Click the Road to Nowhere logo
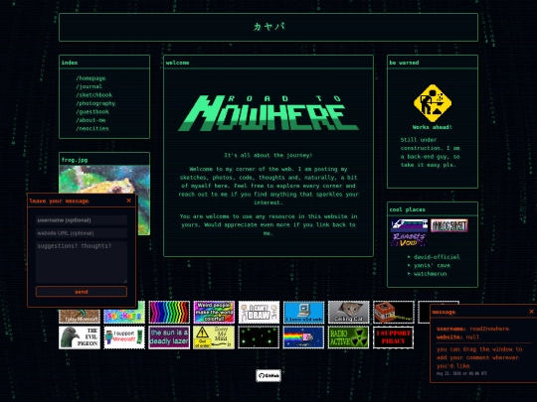The width and height of the screenshot is (537, 402). click(x=268, y=113)
